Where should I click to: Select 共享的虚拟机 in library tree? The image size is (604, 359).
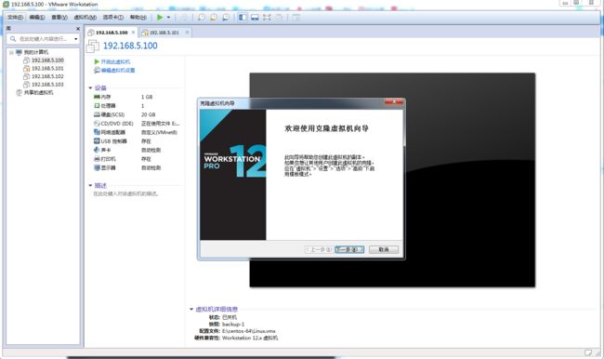[x=38, y=93]
